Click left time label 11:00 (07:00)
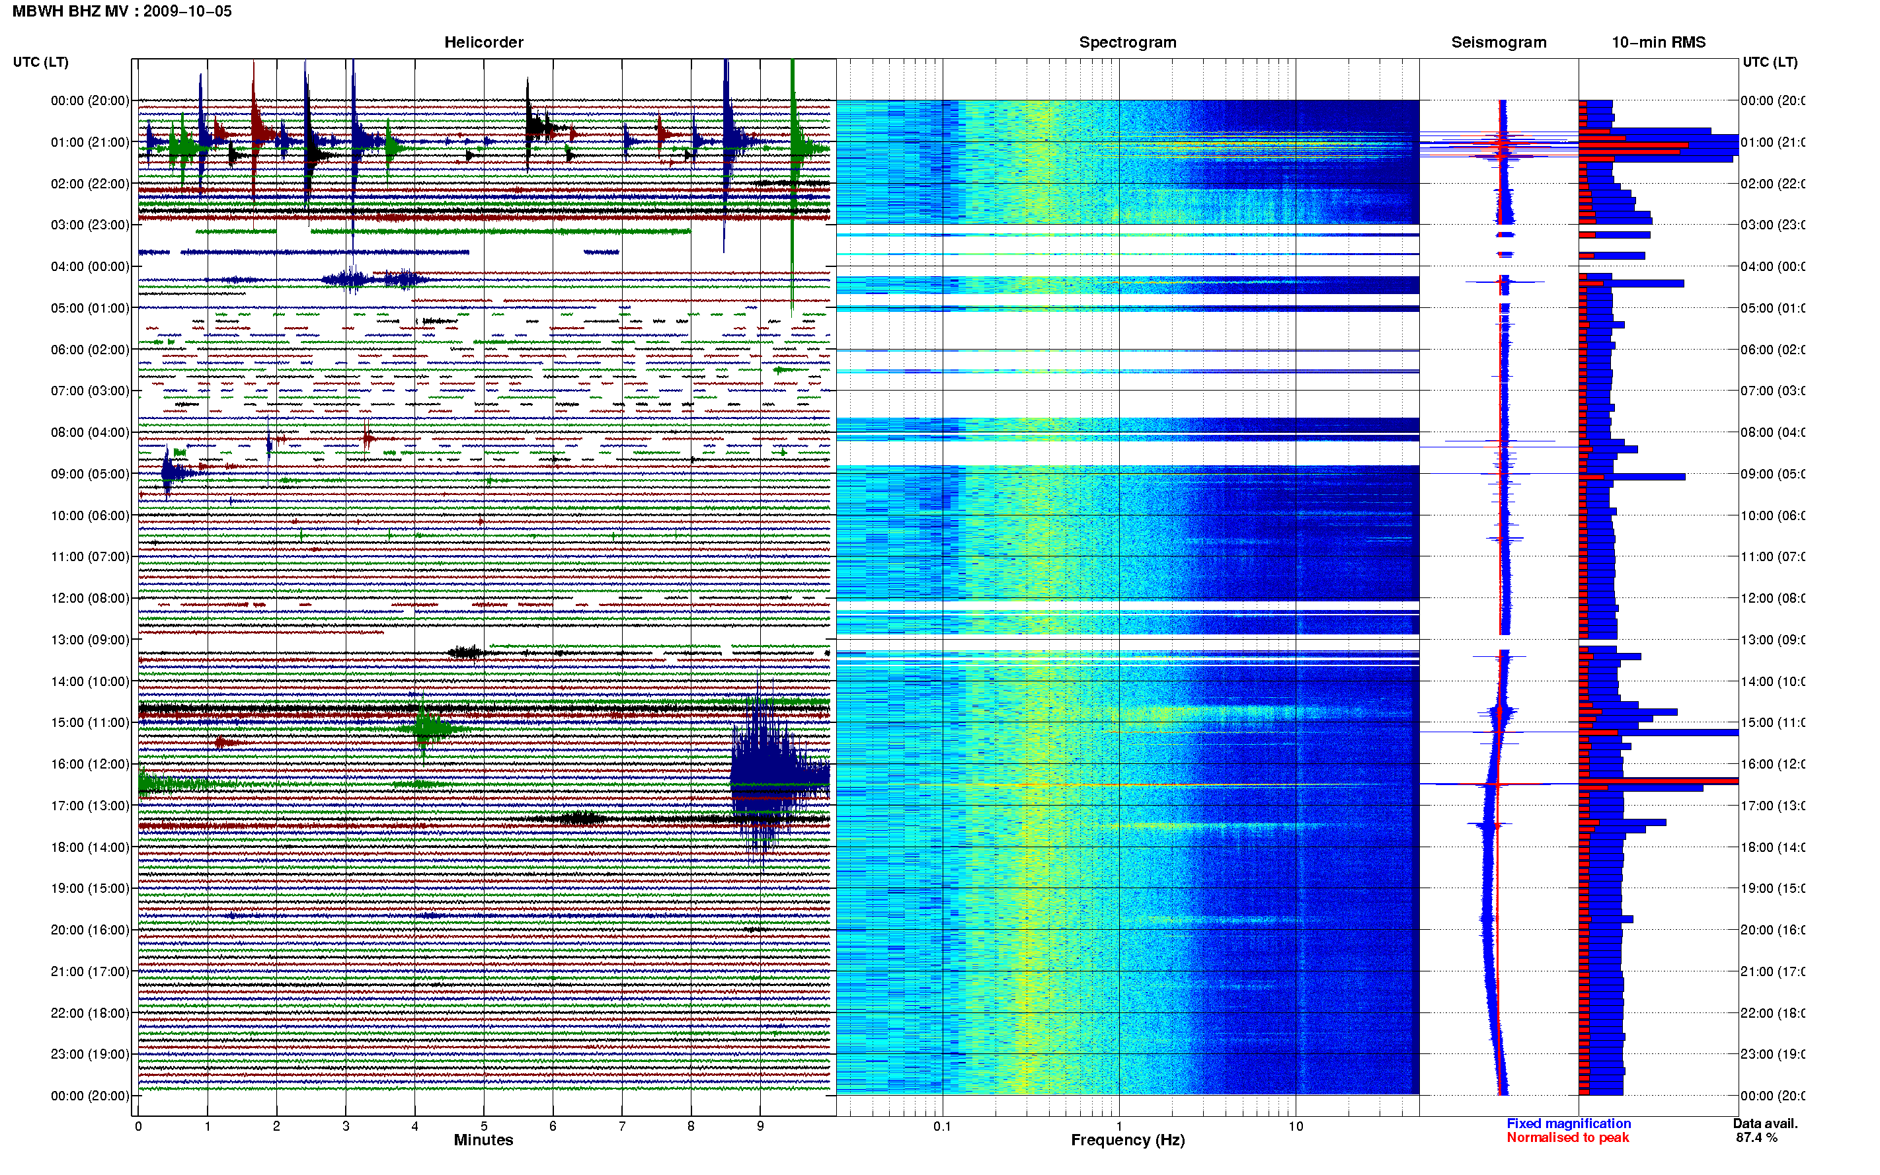Screen dimensions: 1880x1175 coord(90,557)
